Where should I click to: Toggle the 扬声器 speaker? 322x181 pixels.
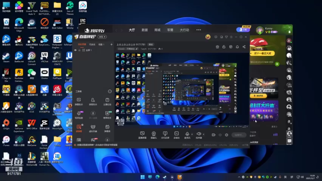point(199,135)
